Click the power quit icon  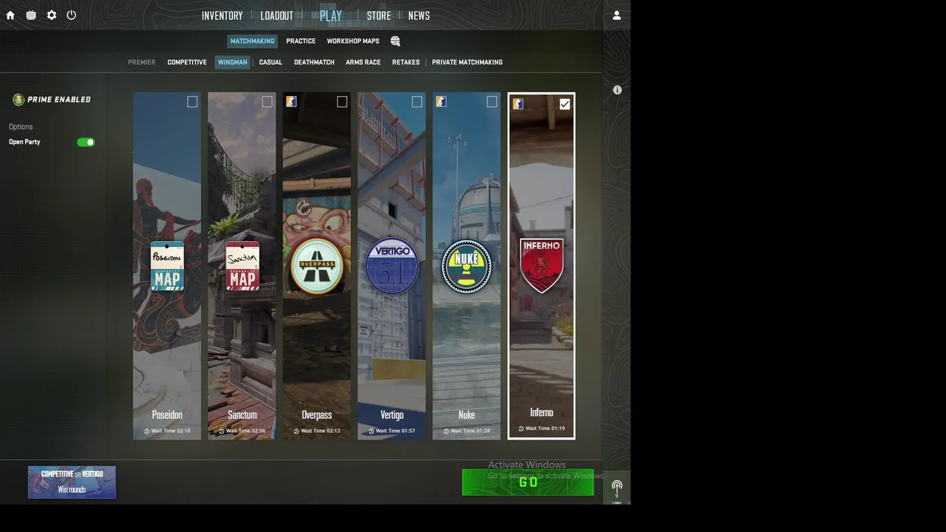point(71,15)
